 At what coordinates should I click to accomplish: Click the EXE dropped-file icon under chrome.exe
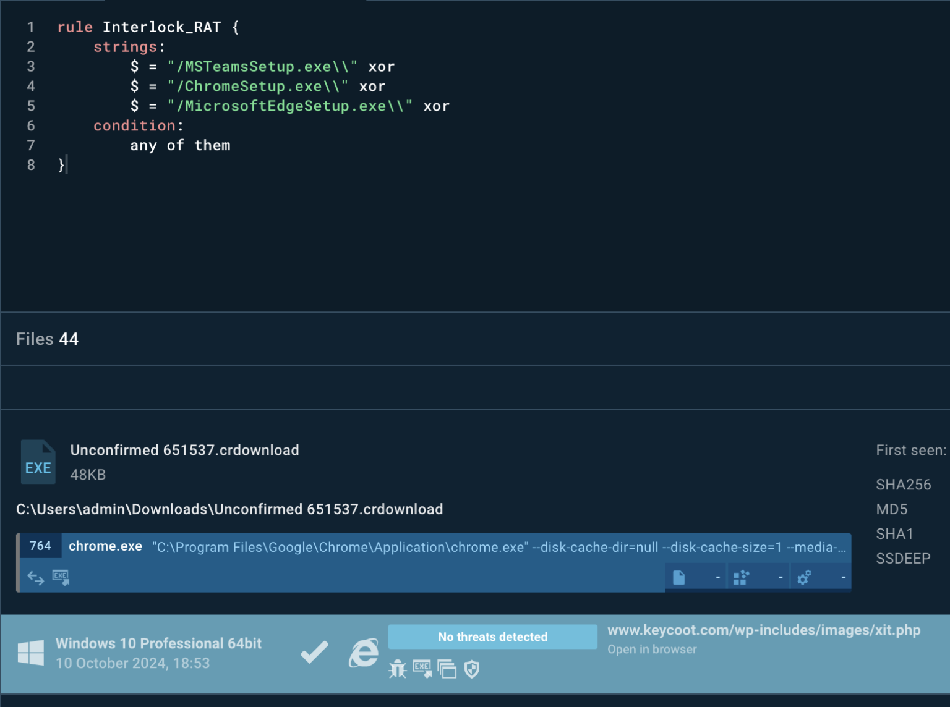[x=61, y=577]
